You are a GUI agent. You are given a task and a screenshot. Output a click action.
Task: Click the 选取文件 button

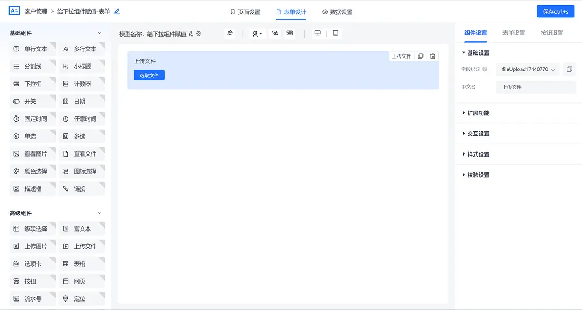tap(149, 75)
